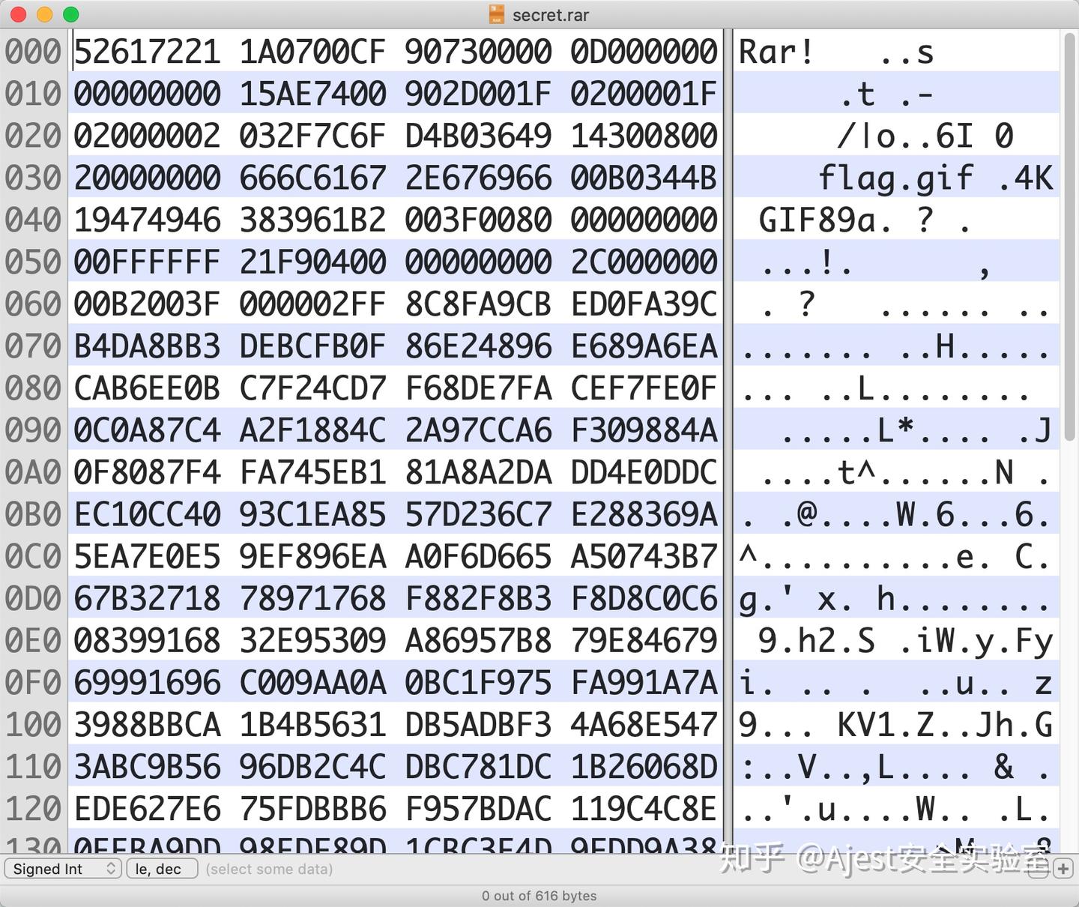Click hex group 8C8FA9CB in row 060
Screen dimensions: 1079x907
point(478,304)
